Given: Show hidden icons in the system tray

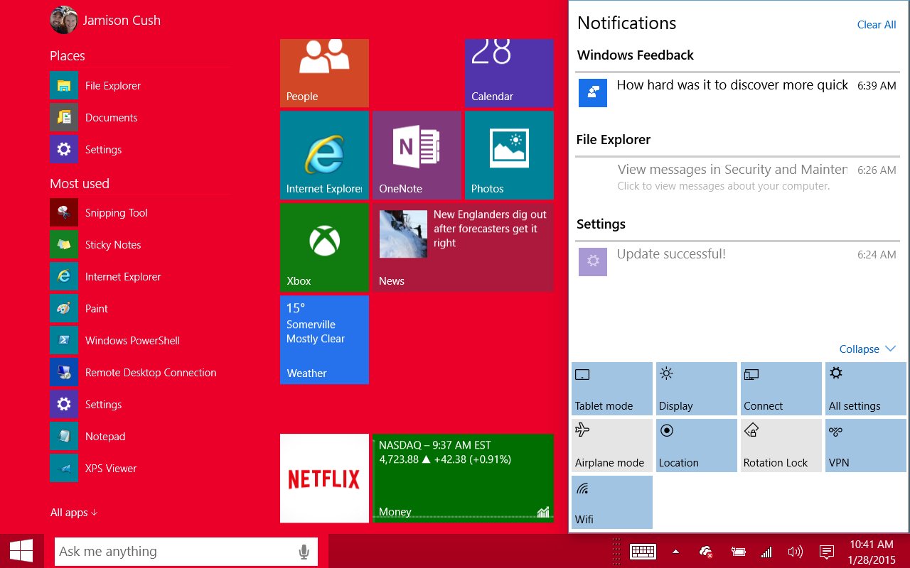Looking at the screenshot, I should (675, 552).
